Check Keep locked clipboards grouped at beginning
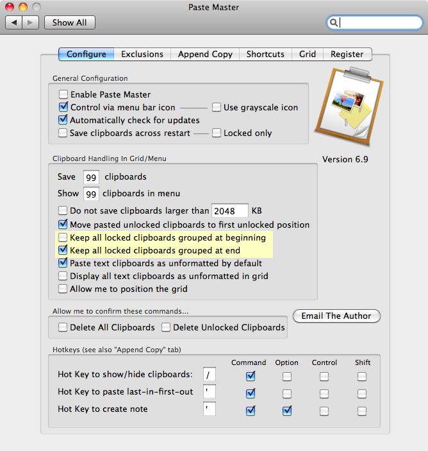Viewport: 428px width, 451px height. [63, 237]
